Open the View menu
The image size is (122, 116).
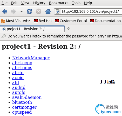click(25, 3)
